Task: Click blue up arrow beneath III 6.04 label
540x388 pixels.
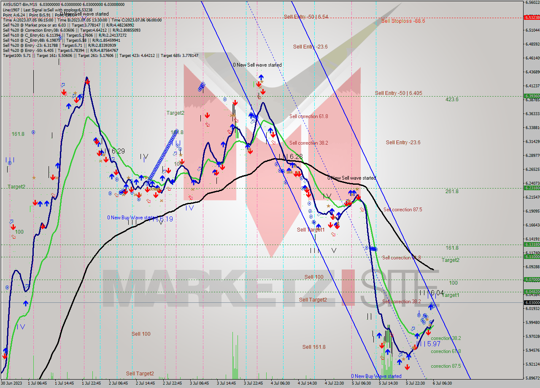Action: pyautogui.click(x=432, y=305)
